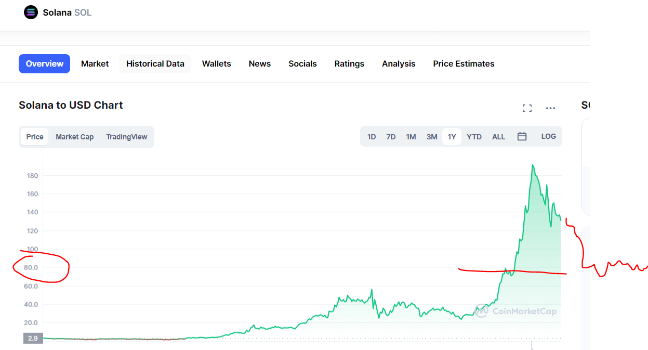Select the 1Y chart range

[452, 137]
